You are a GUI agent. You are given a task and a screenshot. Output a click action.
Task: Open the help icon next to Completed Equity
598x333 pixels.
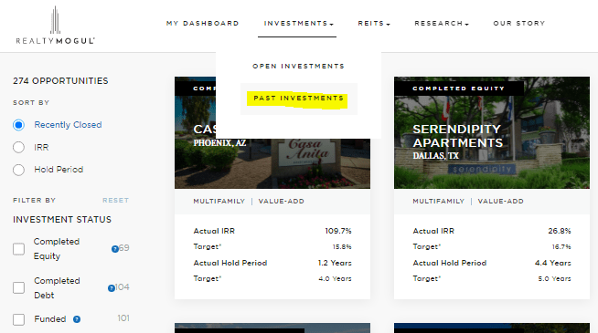(x=115, y=249)
